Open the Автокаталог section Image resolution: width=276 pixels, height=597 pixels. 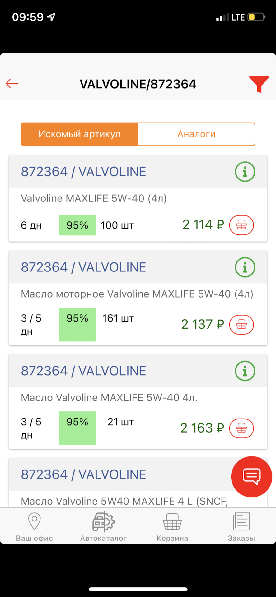(x=103, y=527)
